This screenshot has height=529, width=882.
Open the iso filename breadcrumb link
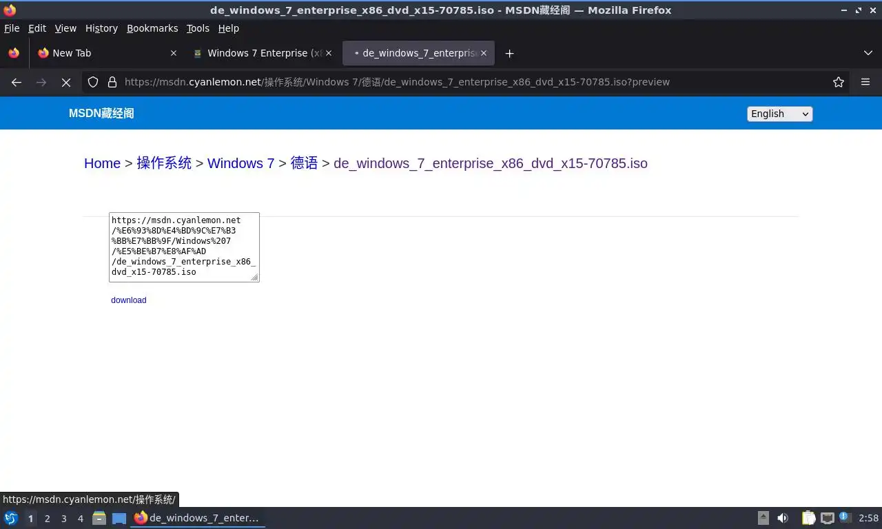[x=491, y=163]
